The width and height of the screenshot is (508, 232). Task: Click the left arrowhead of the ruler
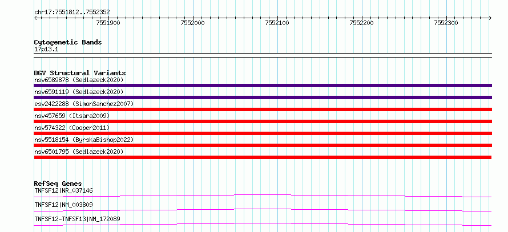(x=35, y=18)
